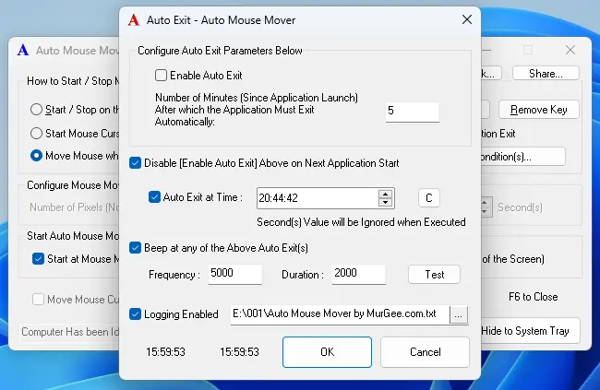The width and height of the screenshot is (600, 390).
Task: Browse for log file with ... button
Action: (x=459, y=315)
